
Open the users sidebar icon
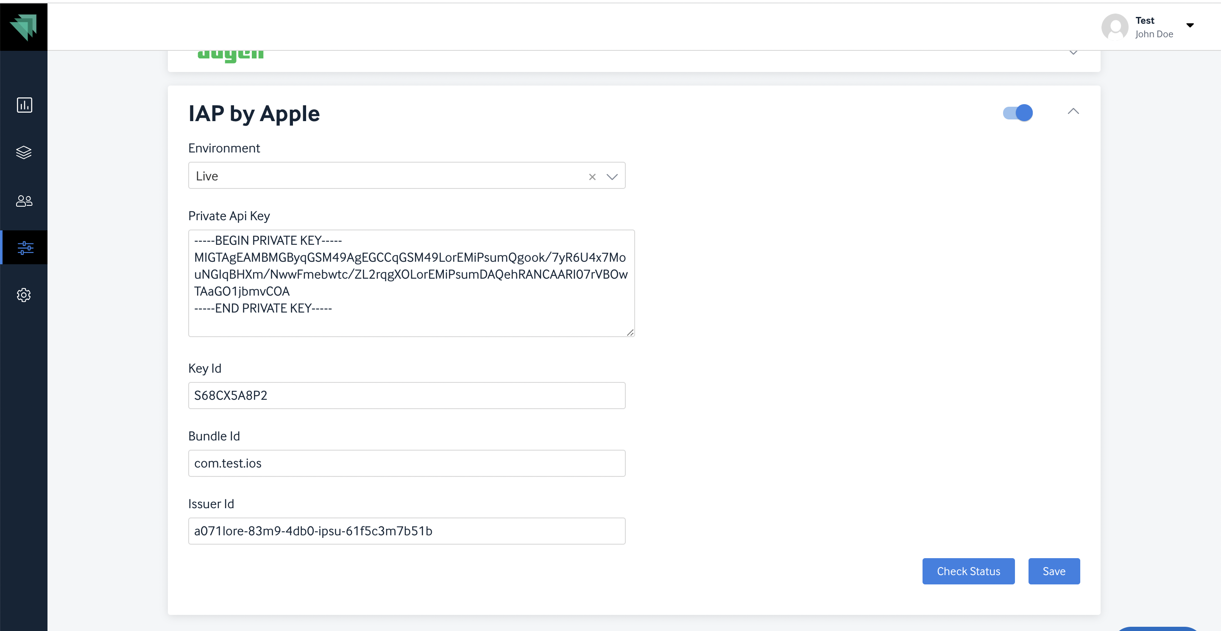(x=24, y=201)
